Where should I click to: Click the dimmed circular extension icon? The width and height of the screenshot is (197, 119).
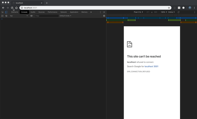[x=175, y=8]
